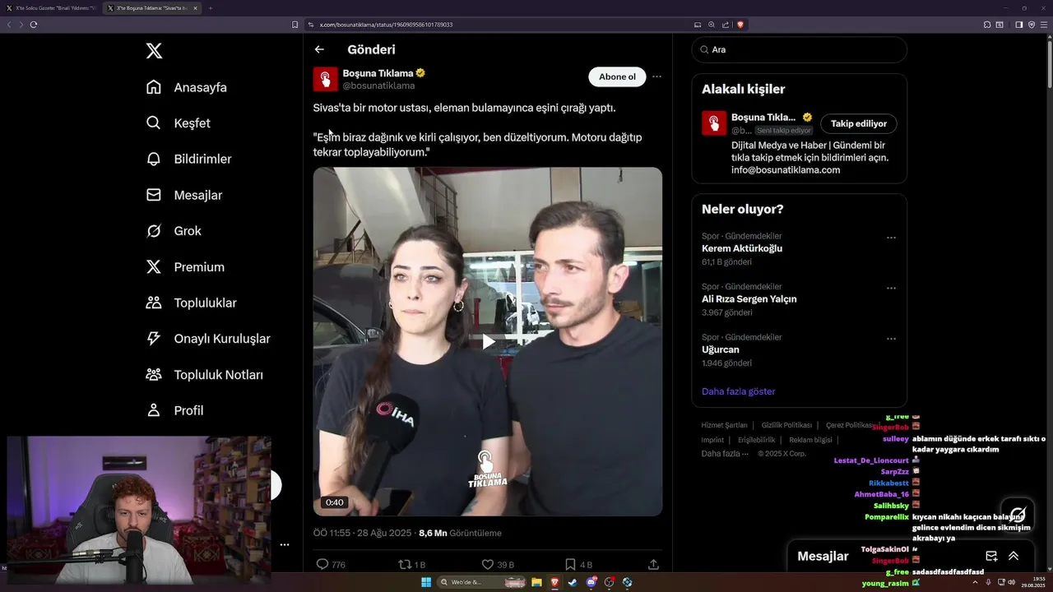This screenshot has height=592, width=1053.
Task: Open Mesajlar in the sidebar
Action: pyautogui.click(x=183, y=195)
